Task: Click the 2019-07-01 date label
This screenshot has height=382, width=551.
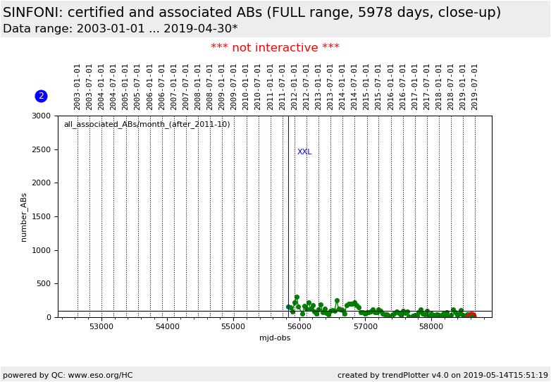Action: pos(475,87)
